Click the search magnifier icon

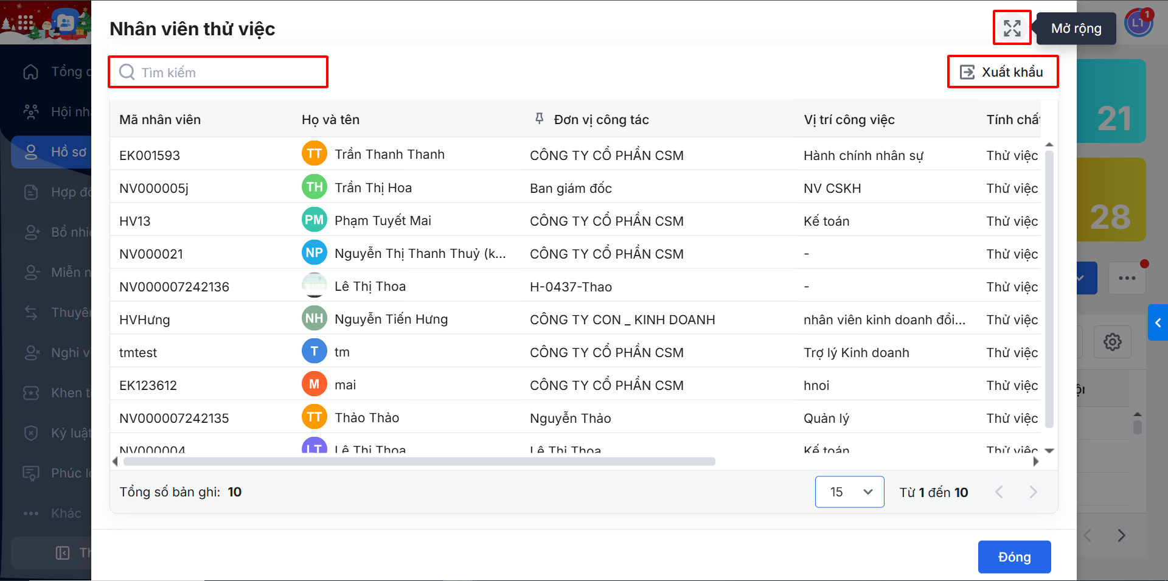(x=127, y=72)
